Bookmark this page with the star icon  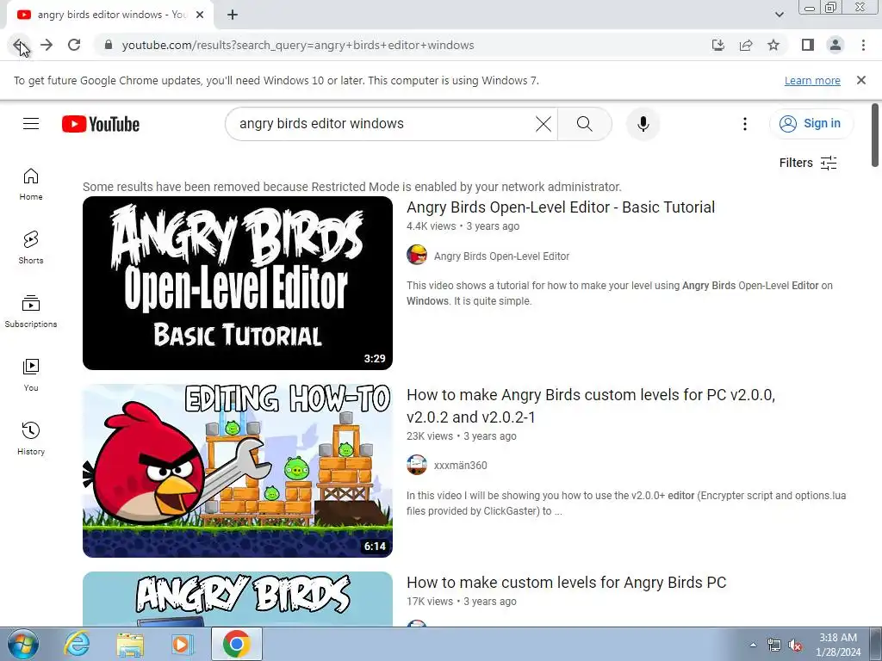773,45
